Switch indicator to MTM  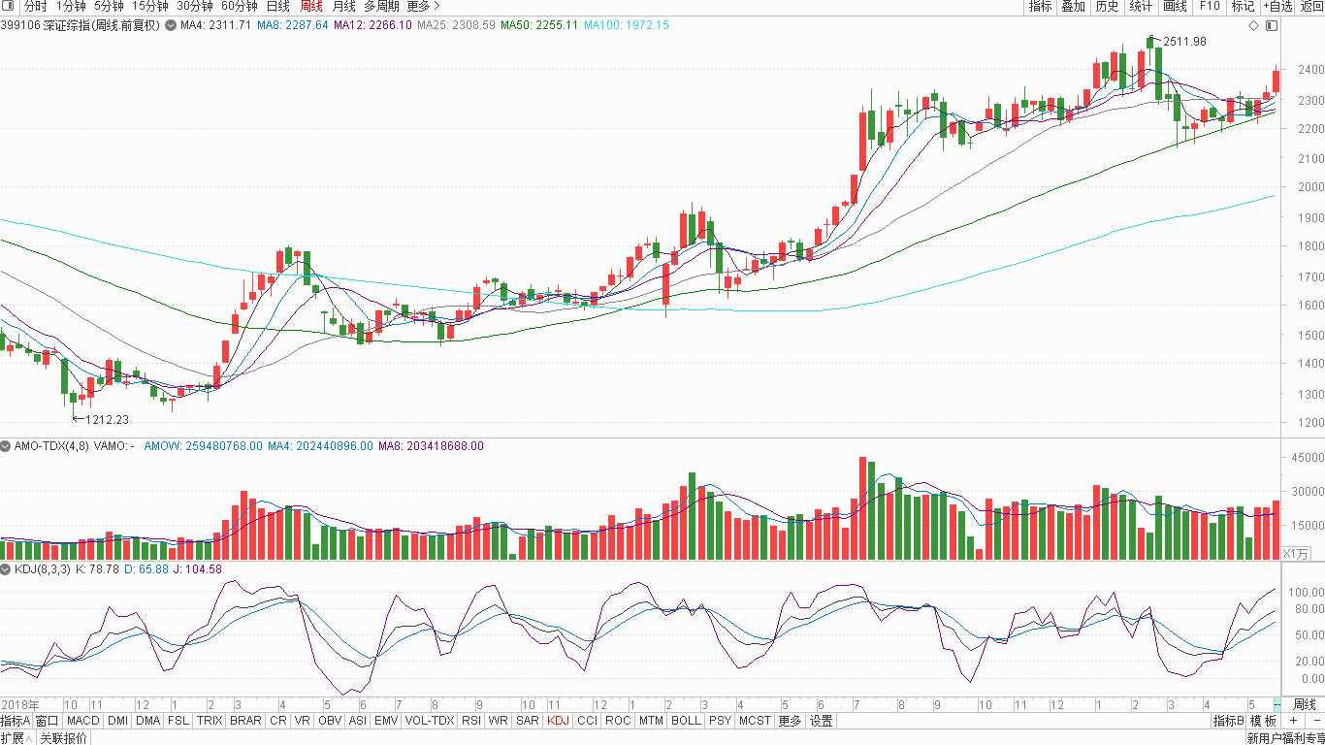[651, 721]
